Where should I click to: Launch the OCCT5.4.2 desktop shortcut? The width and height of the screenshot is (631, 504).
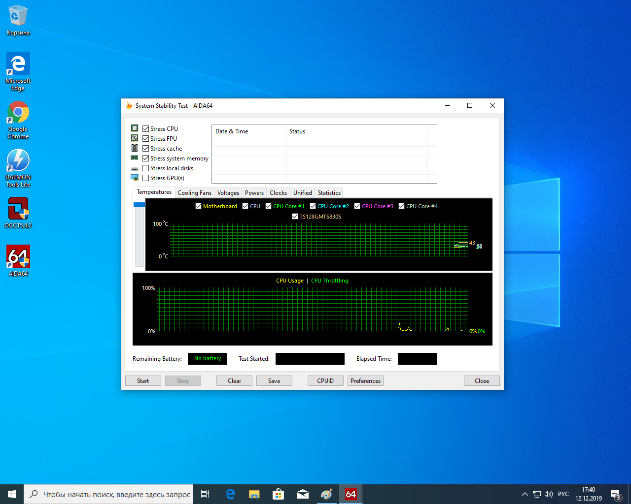18,213
